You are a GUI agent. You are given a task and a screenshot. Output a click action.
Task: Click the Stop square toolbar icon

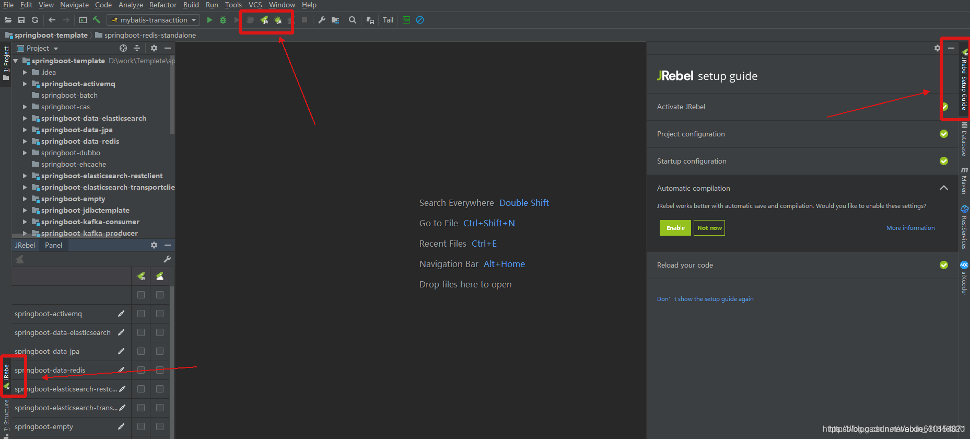(305, 20)
